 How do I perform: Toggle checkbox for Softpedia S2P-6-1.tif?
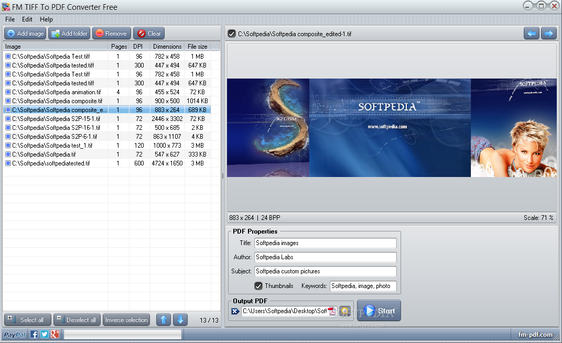click(8, 136)
